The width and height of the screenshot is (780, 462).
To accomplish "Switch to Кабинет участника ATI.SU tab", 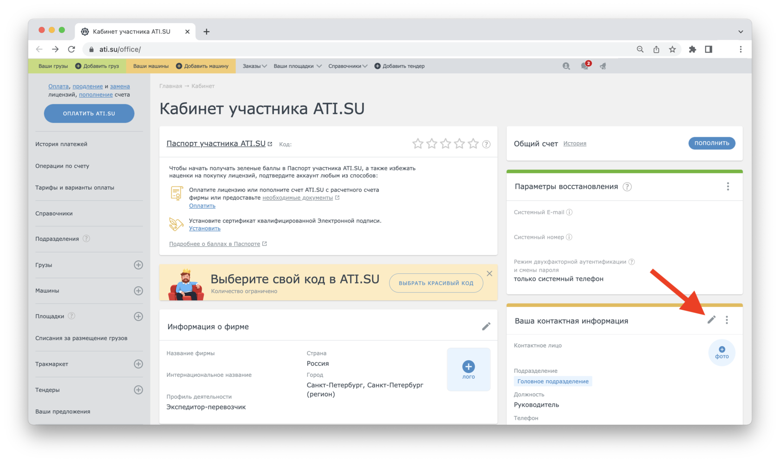I will (x=135, y=32).
